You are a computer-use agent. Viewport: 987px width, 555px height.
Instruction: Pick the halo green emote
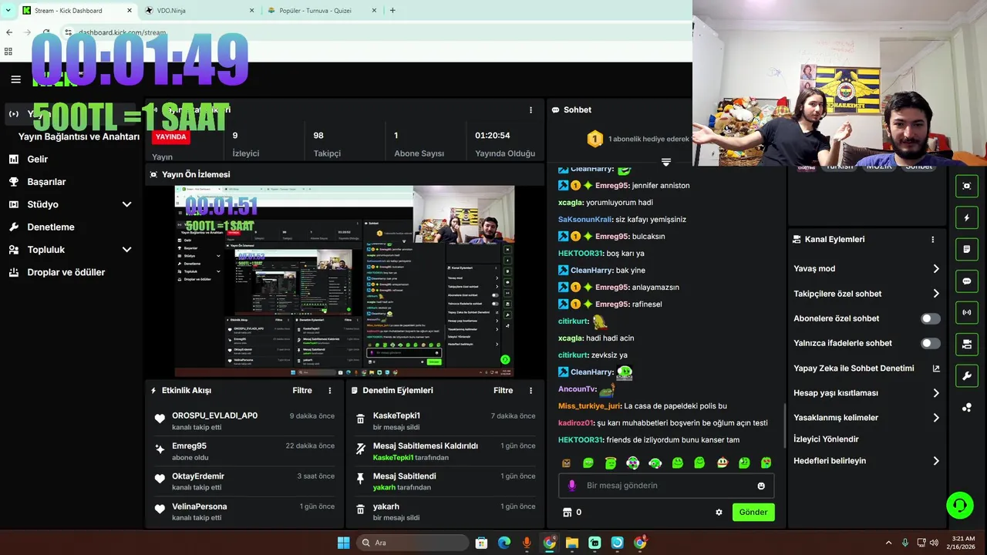[x=611, y=462]
